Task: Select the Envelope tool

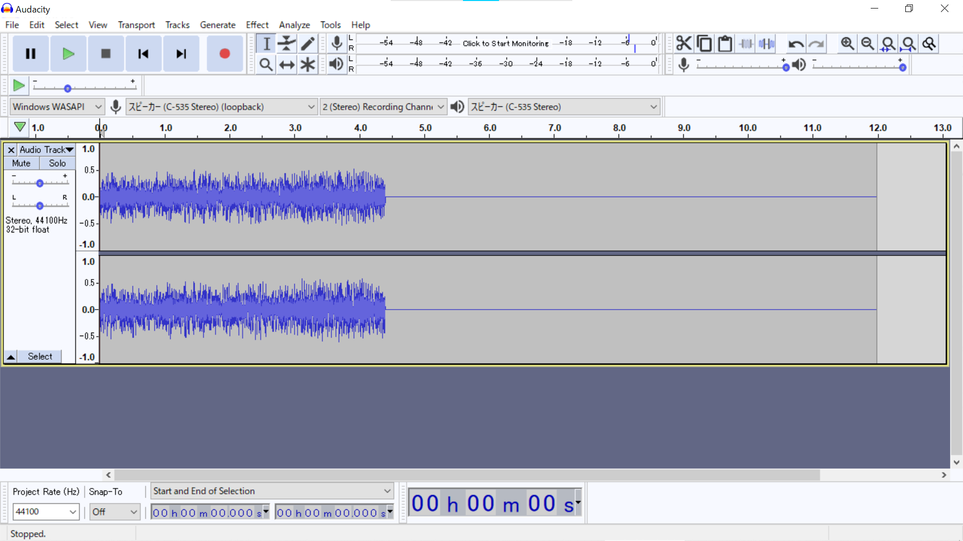Action: tap(287, 44)
